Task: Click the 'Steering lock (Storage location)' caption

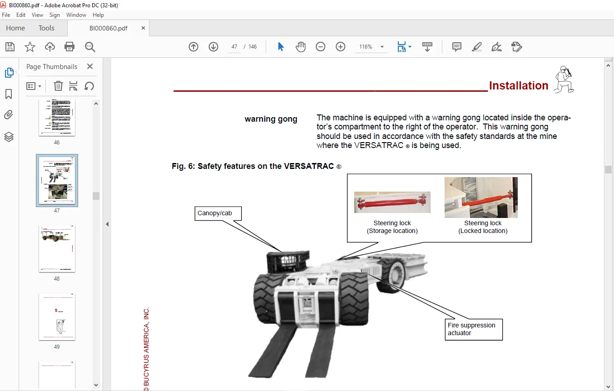Action: [392, 227]
